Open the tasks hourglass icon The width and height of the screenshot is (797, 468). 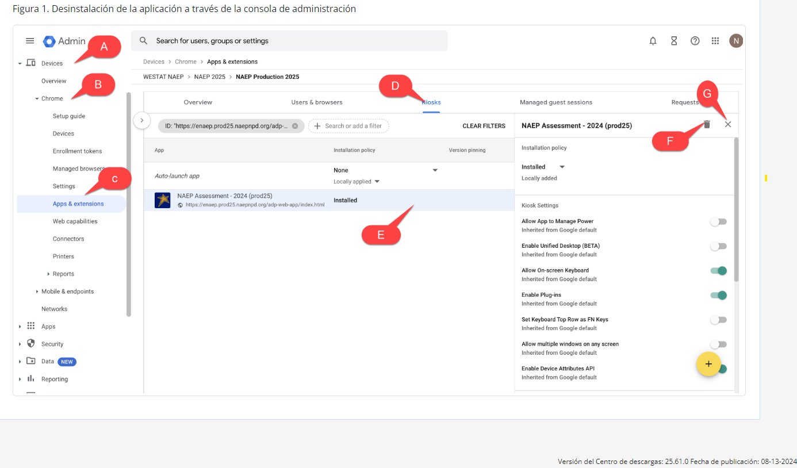tap(674, 41)
